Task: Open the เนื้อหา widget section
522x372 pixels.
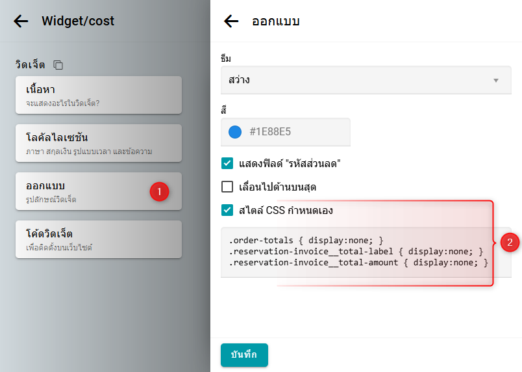Action: coord(99,95)
